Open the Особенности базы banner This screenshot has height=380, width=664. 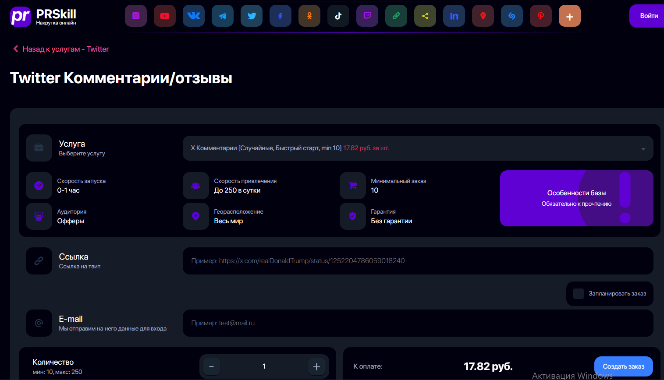click(577, 198)
